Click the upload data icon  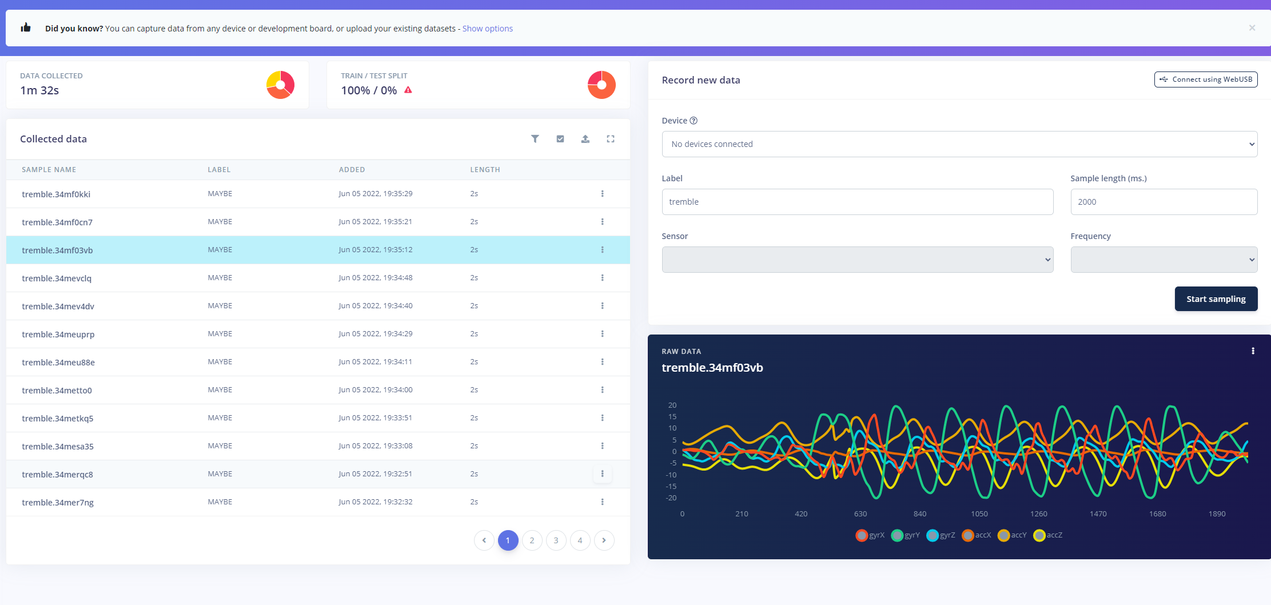coord(585,139)
